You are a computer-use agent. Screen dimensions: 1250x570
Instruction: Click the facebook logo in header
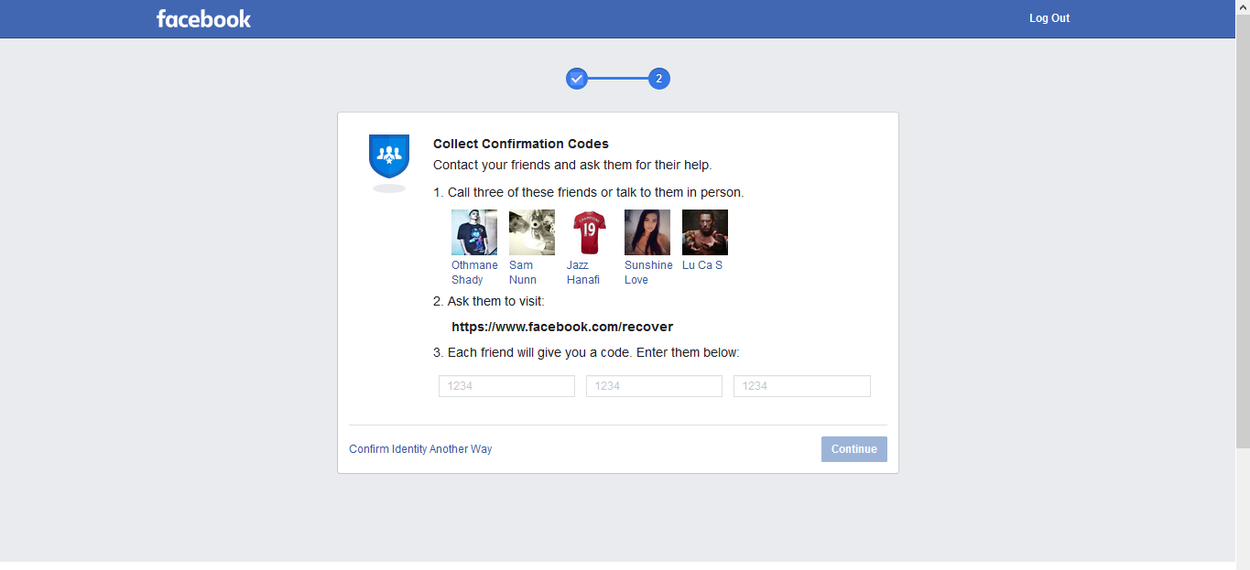point(203,18)
